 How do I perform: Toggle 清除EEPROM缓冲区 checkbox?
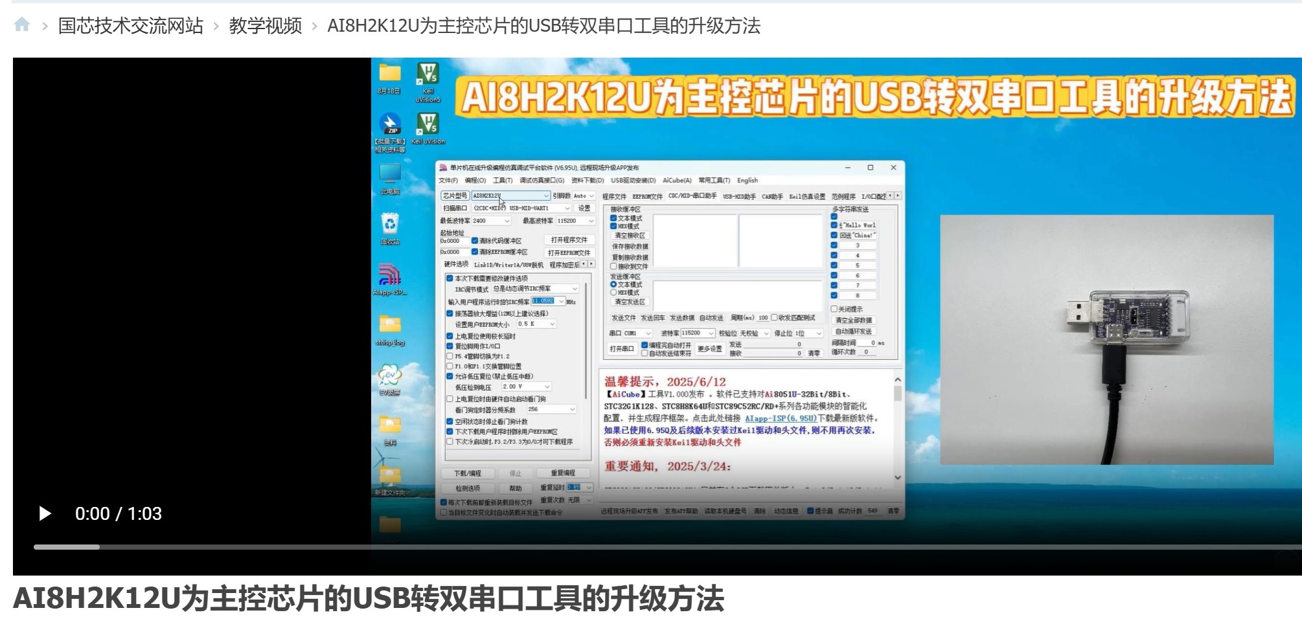click(x=475, y=252)
